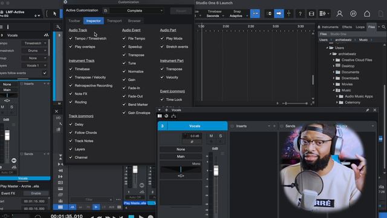Viewport: 387px width, 218px height.
Task: Close the Vocals channel window
Action: tap(375, 110)
